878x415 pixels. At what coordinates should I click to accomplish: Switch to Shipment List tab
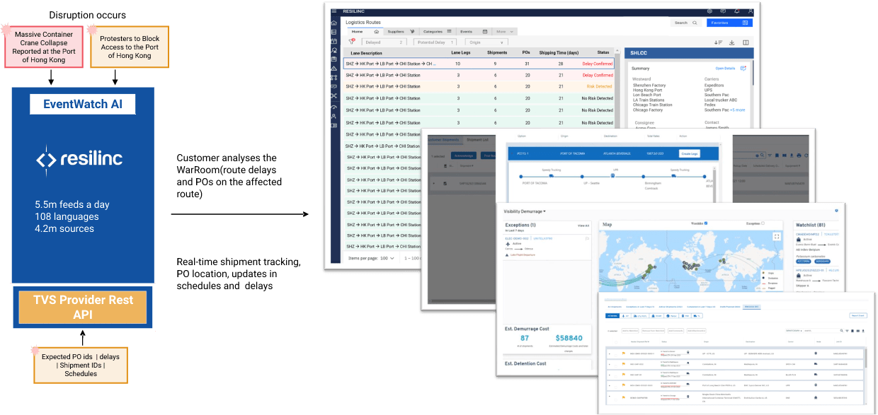[478, 140]
